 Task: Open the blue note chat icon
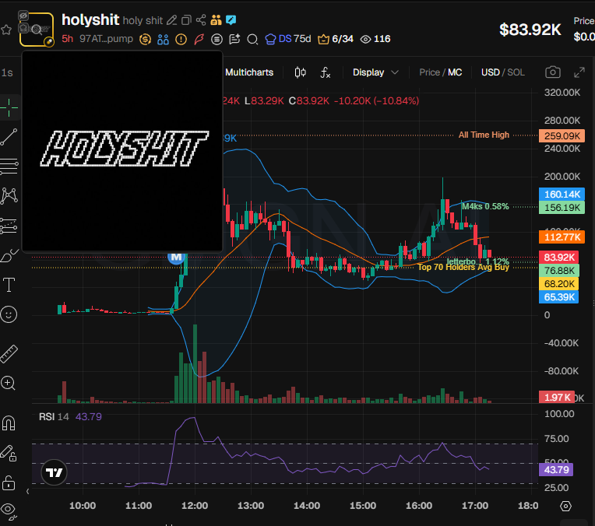pos(231,20)
